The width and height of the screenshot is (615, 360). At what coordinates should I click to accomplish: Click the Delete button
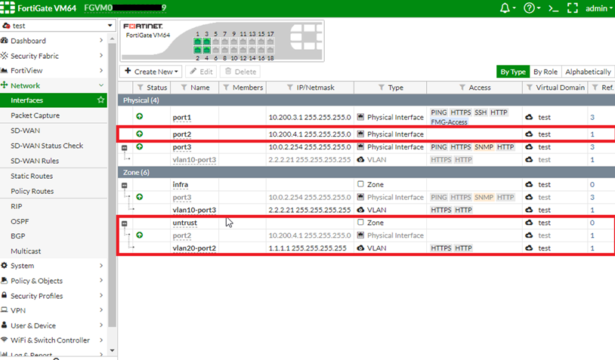tap(240, 72)
